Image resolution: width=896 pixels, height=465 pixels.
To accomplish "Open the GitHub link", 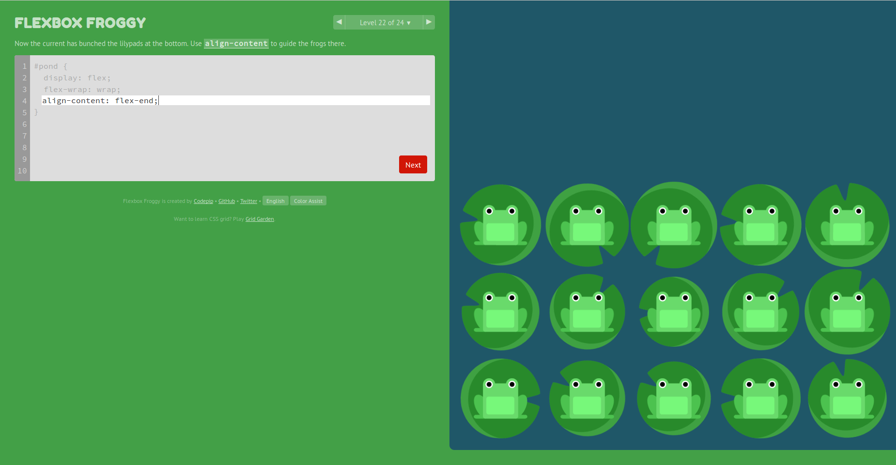I will click(227, 201).
